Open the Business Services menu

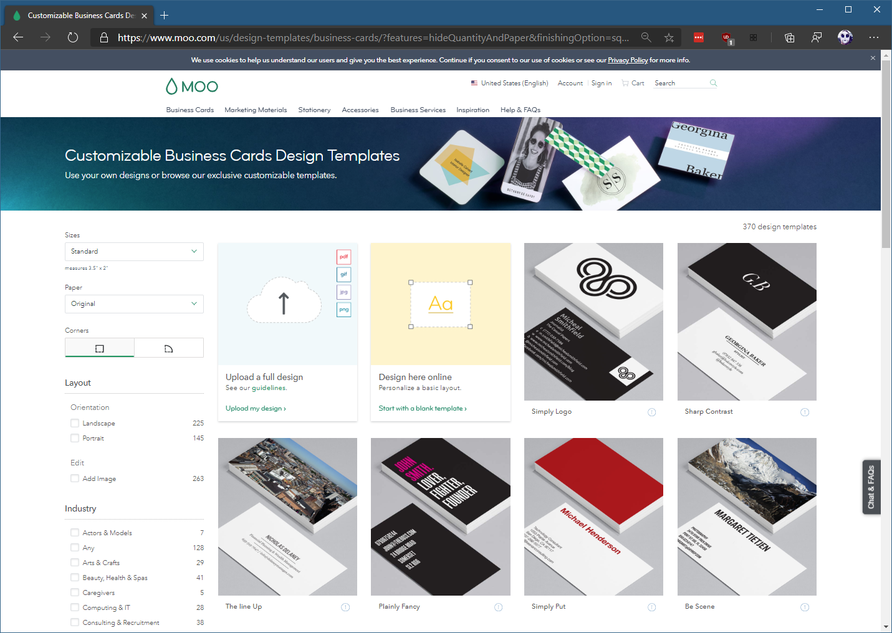pyautogui.click(x=418, y=110)
